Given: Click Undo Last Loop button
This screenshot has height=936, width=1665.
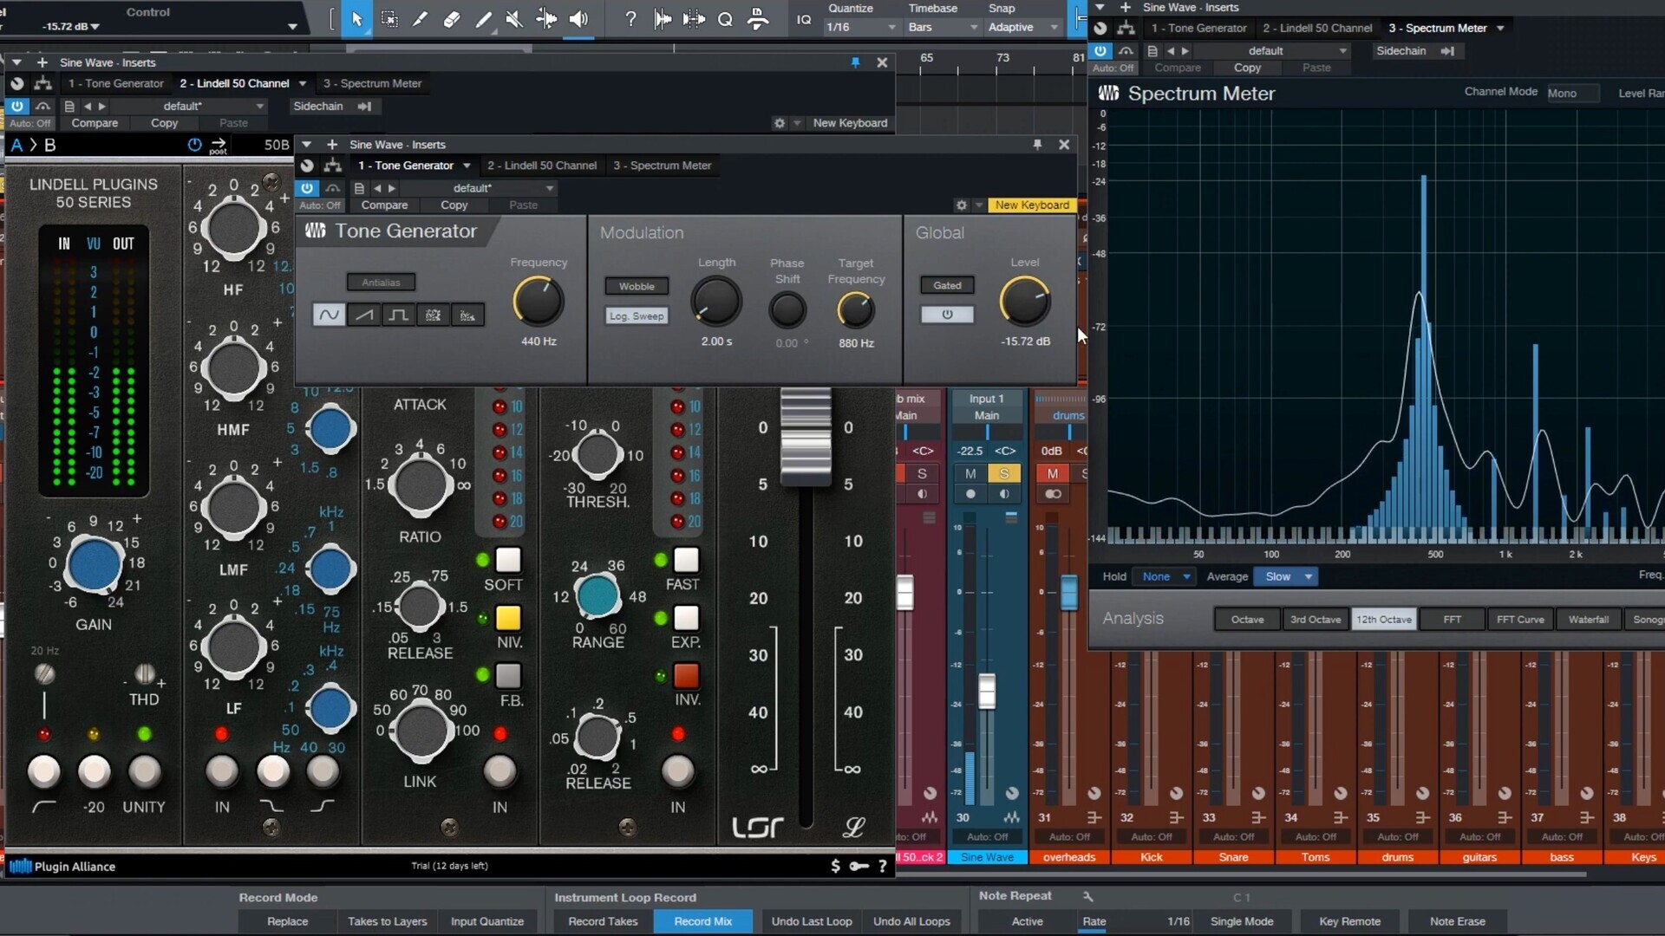Looking at the screenshot, I should click(812, 922).
